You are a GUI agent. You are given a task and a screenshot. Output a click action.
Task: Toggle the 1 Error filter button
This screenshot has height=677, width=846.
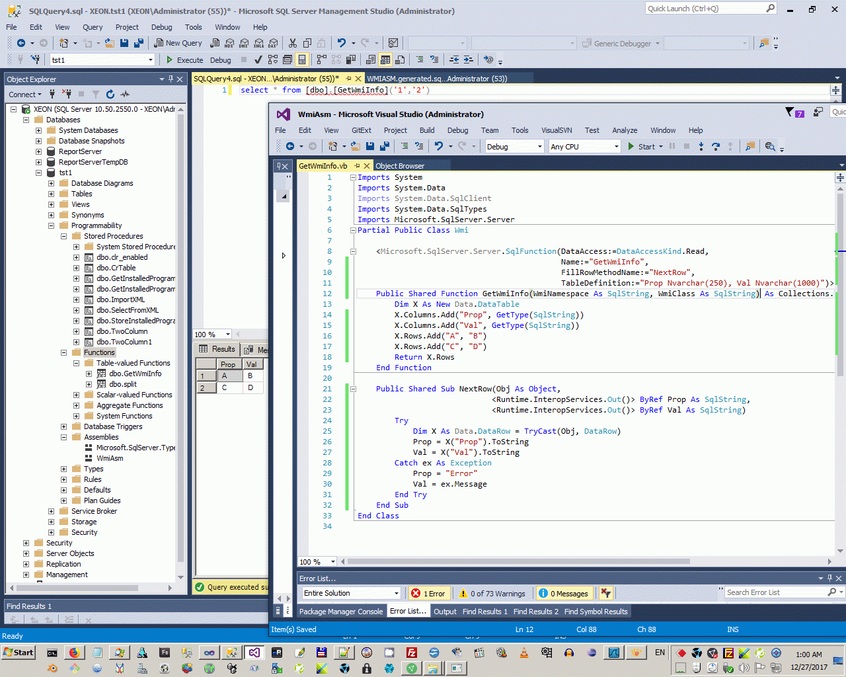tap(428, 593)
